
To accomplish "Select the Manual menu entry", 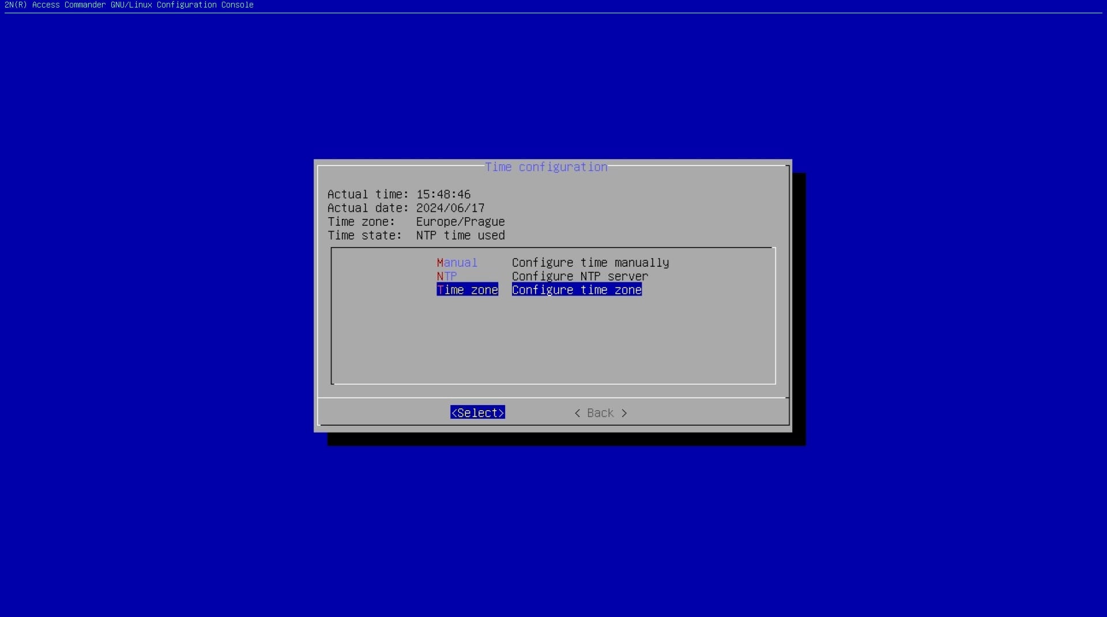I will [x=457, y=263].
